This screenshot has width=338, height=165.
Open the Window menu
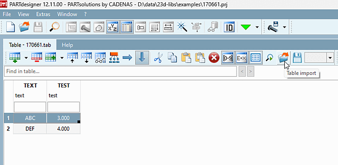coord(67,14)
